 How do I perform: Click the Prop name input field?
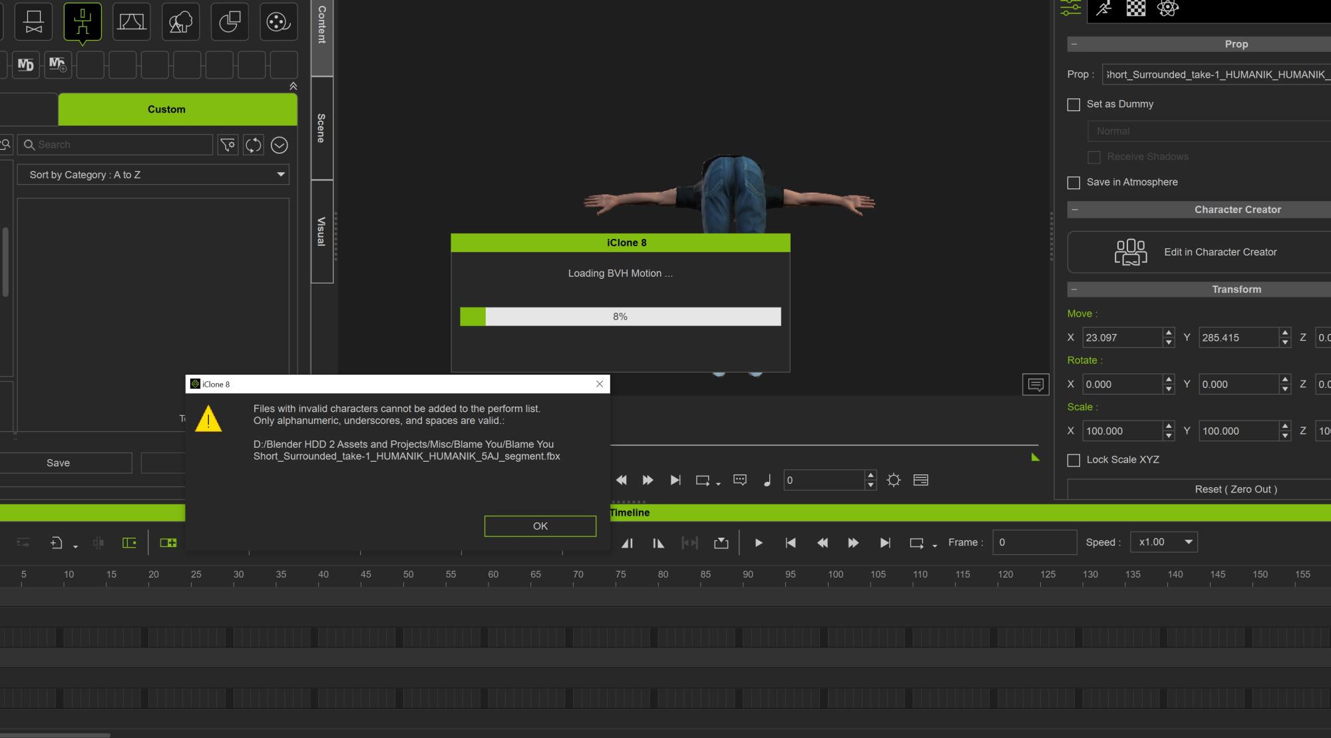click(x=1217, y=75)
